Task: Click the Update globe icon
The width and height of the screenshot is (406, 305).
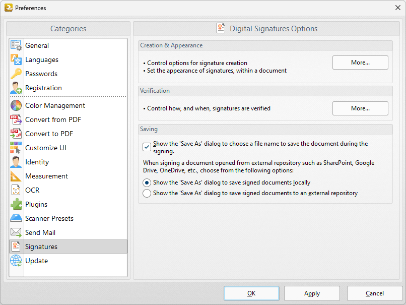Action: pyautogui.click(x=16, y=261)
